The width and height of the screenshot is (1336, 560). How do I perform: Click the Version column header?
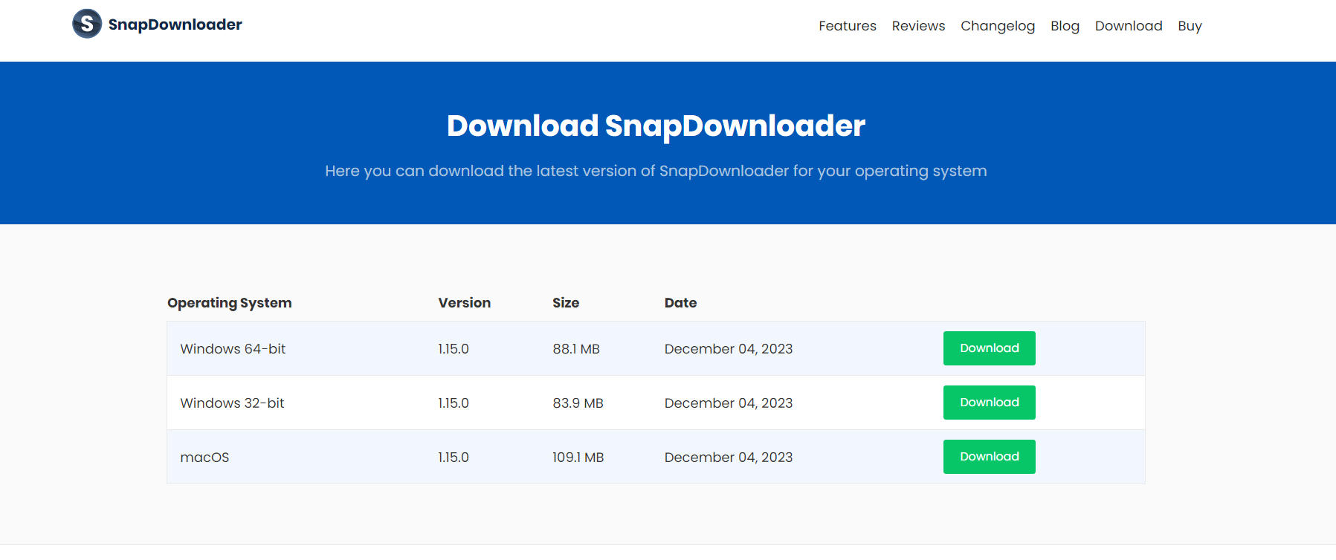coord(465,303)
